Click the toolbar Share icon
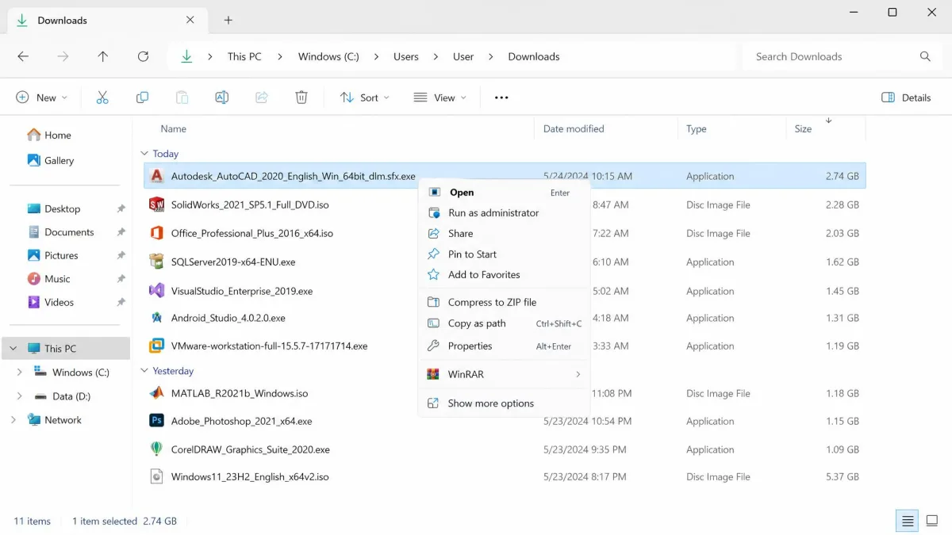Screen dimensions: 952x535 tap(262, 97)
